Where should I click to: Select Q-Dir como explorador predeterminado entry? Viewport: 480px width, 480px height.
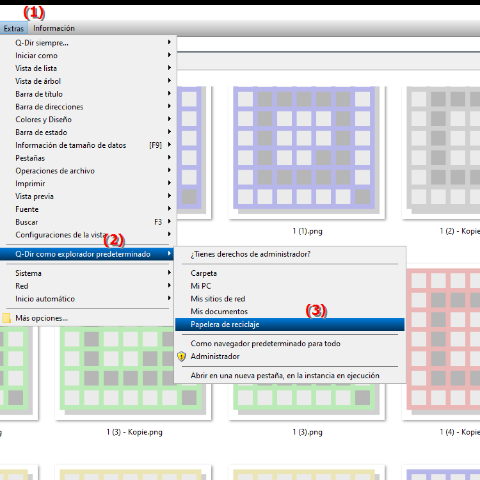(x=87, y=254)
